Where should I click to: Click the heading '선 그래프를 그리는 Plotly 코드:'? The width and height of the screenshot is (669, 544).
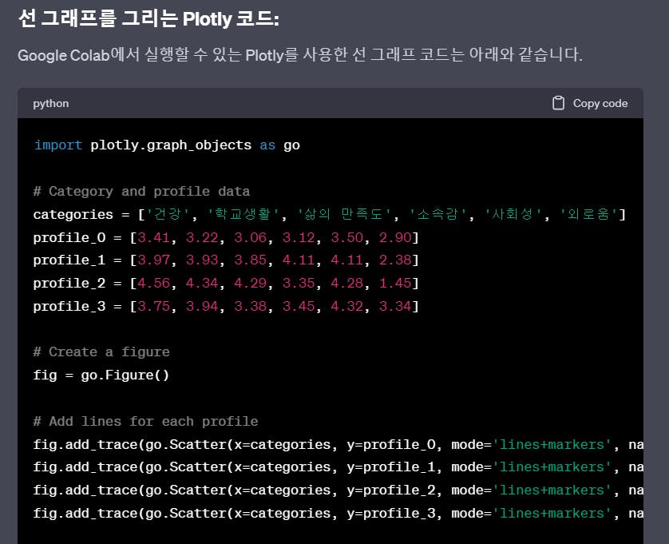(x=149, y=18)
